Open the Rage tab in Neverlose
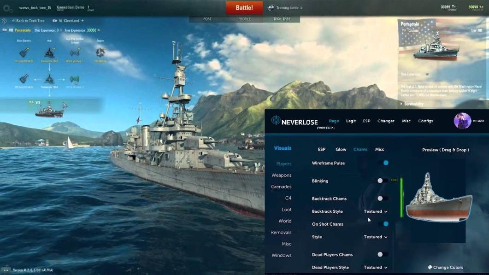 click(334, 121)
